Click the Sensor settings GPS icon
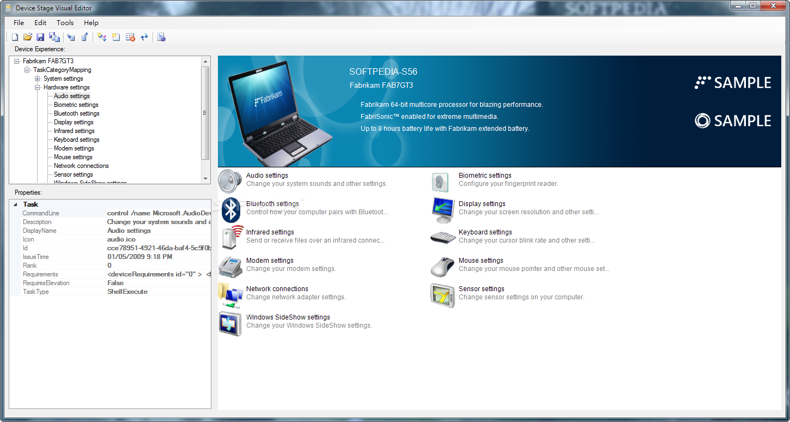 442,295
